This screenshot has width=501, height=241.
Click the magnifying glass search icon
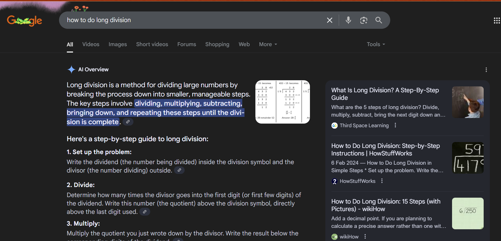378,20
